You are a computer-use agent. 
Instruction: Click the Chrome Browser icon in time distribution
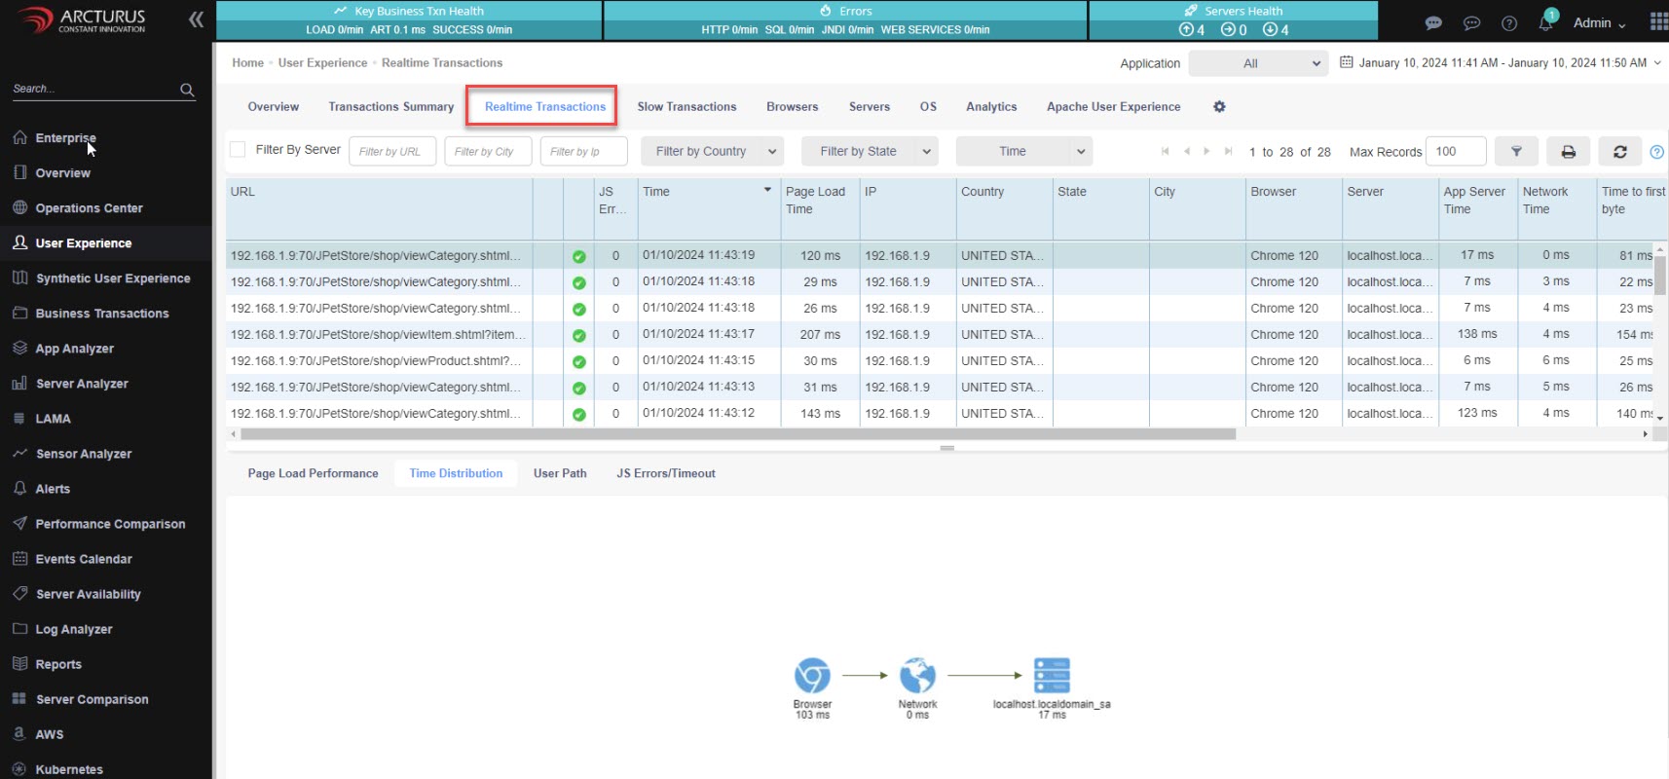point(812,675)
